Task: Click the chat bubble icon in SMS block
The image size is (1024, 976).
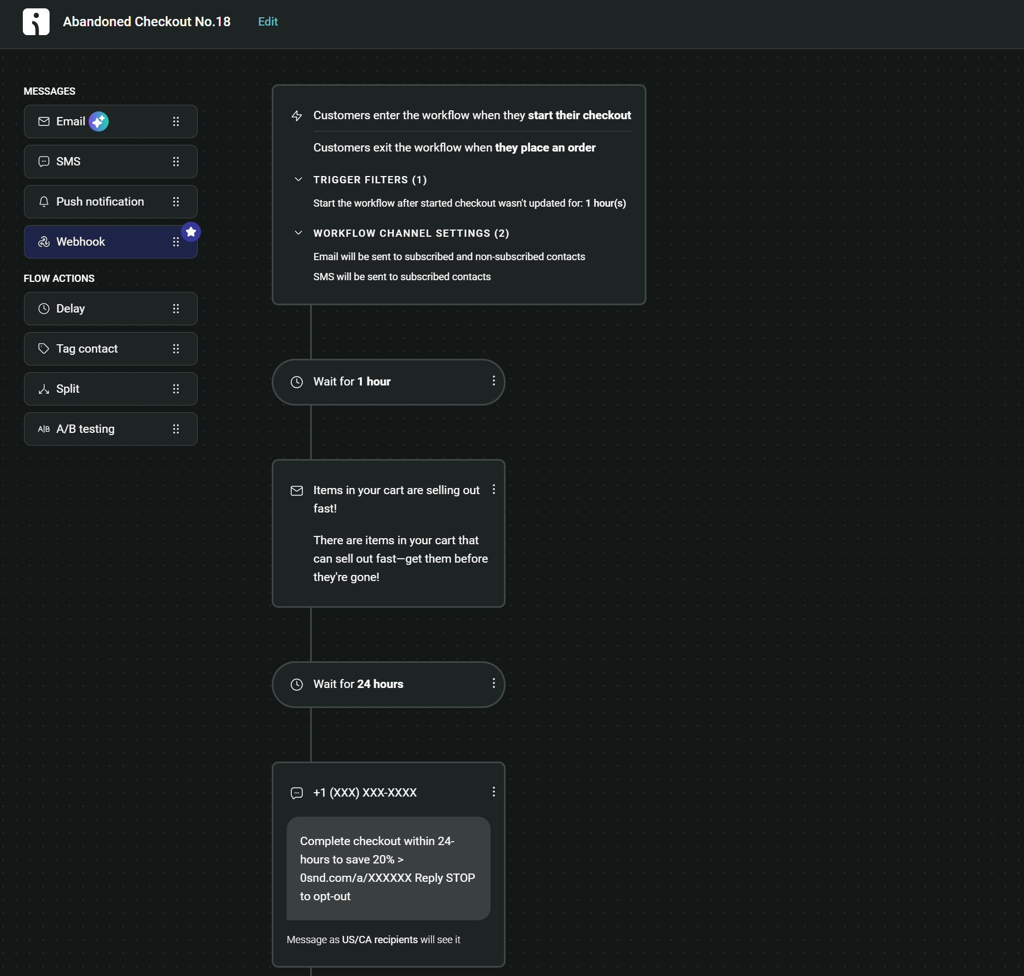Action: click(x=44, y=162)
